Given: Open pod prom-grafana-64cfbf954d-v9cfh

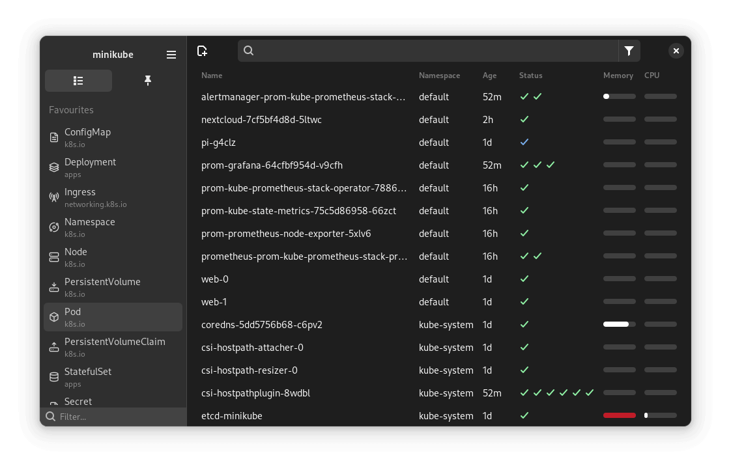Looking at the screenshot, I should point(272,165).
